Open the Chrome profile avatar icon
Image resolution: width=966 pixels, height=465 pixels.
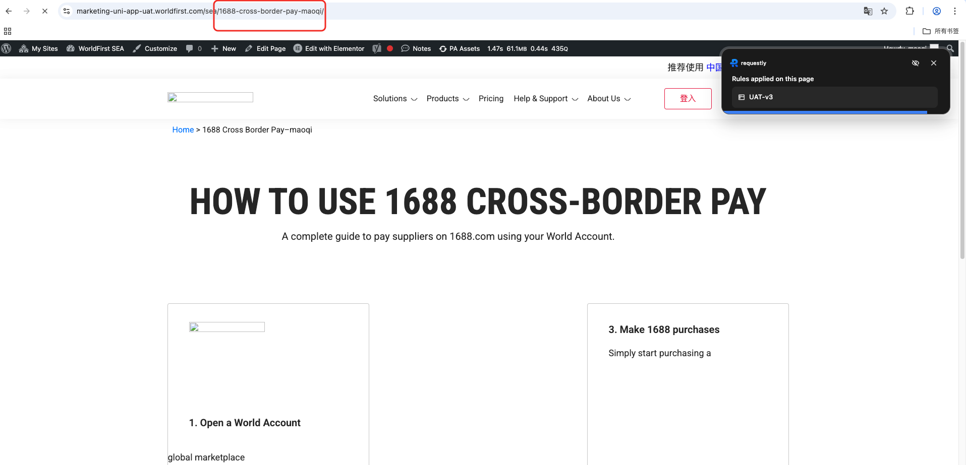point(937,11)
